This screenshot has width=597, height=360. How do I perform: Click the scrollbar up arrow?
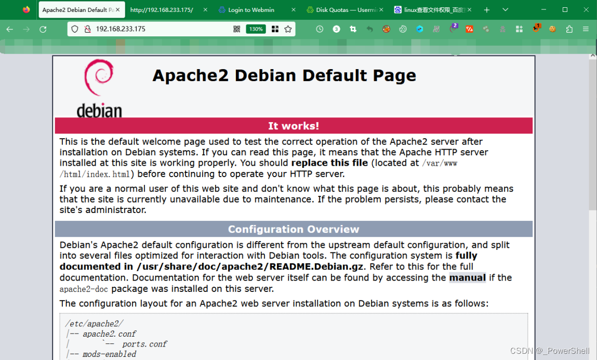click(593, 56)
